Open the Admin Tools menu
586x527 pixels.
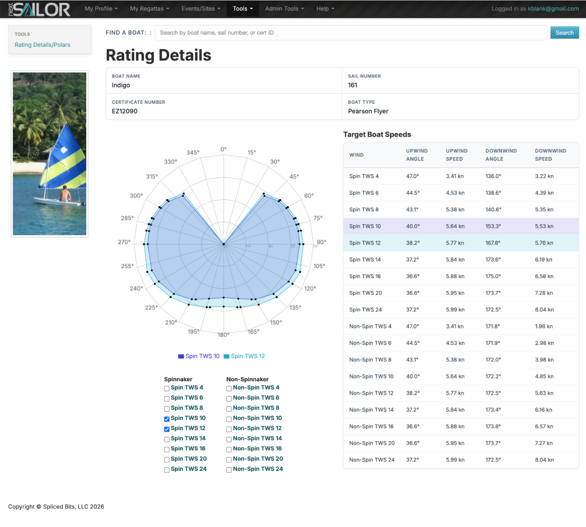pos(284,9)
